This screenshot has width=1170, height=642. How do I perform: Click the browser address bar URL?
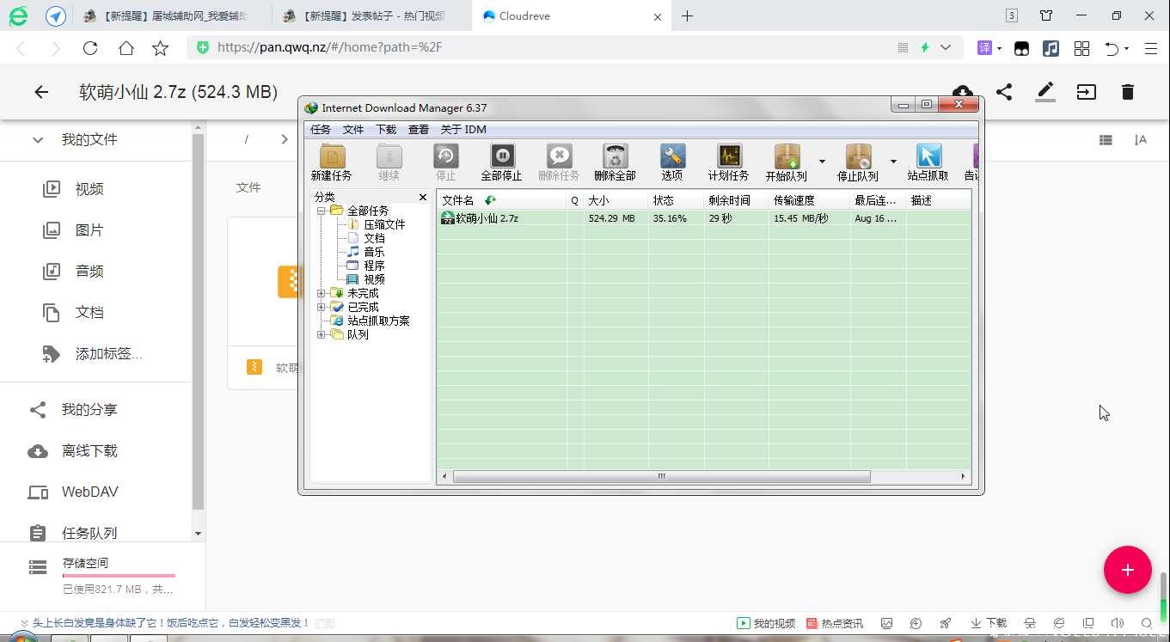[x=330, y=48]
